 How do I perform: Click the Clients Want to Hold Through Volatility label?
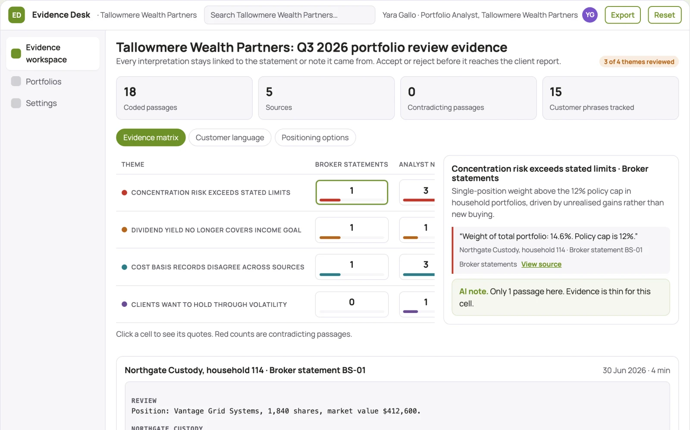click(x=209, y=305)
